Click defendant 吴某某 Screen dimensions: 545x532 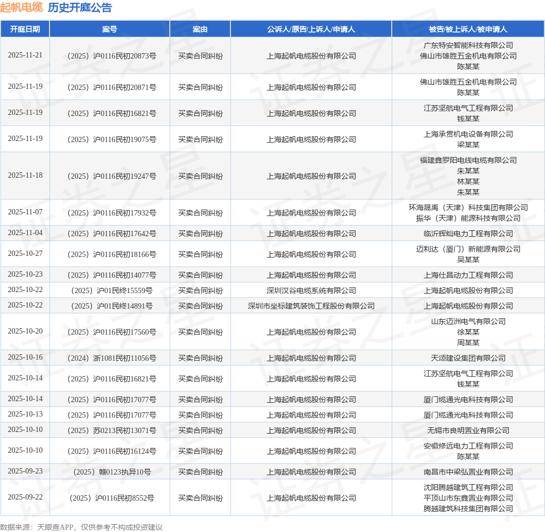tap(468, 260)
